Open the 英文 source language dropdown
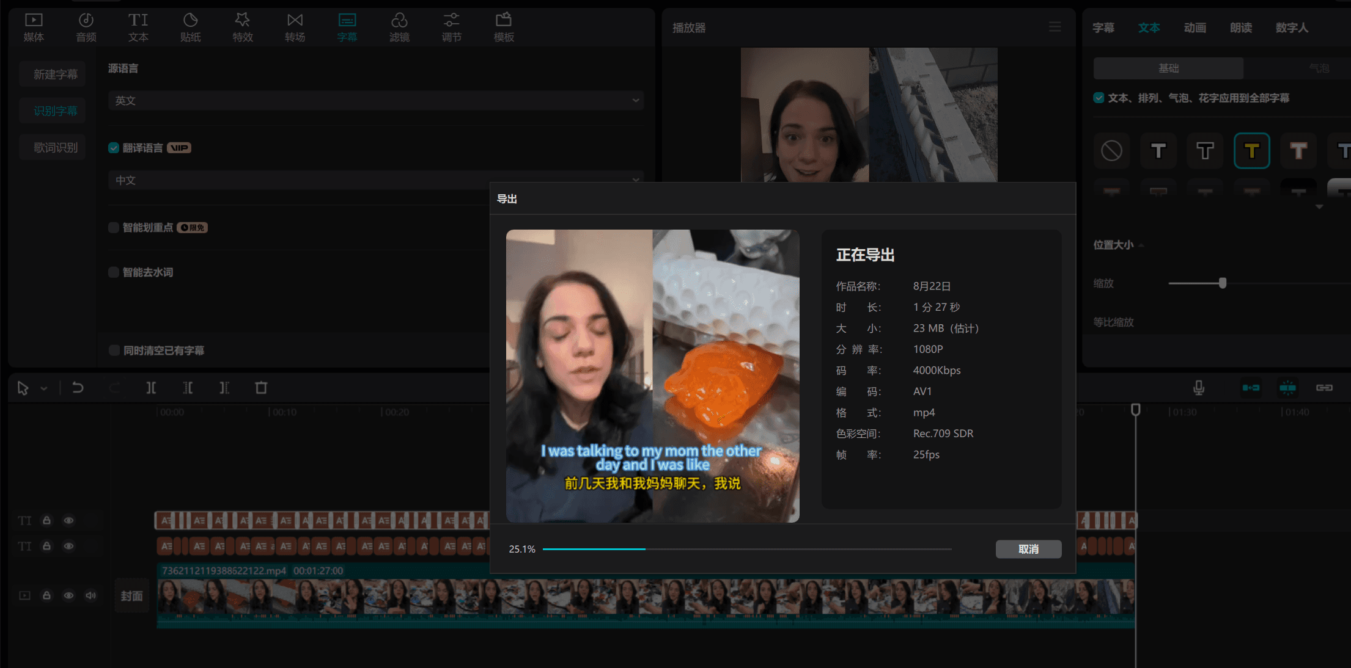Viewport: 1351px width, 668px height. [375, 100]
